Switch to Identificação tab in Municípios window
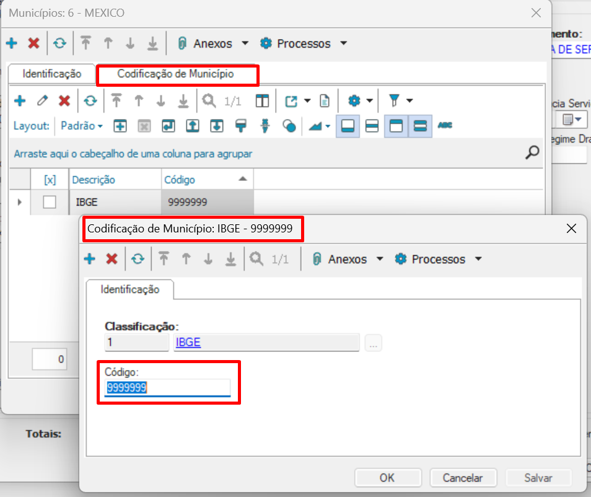This screenshot has height=497, width=591. tap(52, 74)
